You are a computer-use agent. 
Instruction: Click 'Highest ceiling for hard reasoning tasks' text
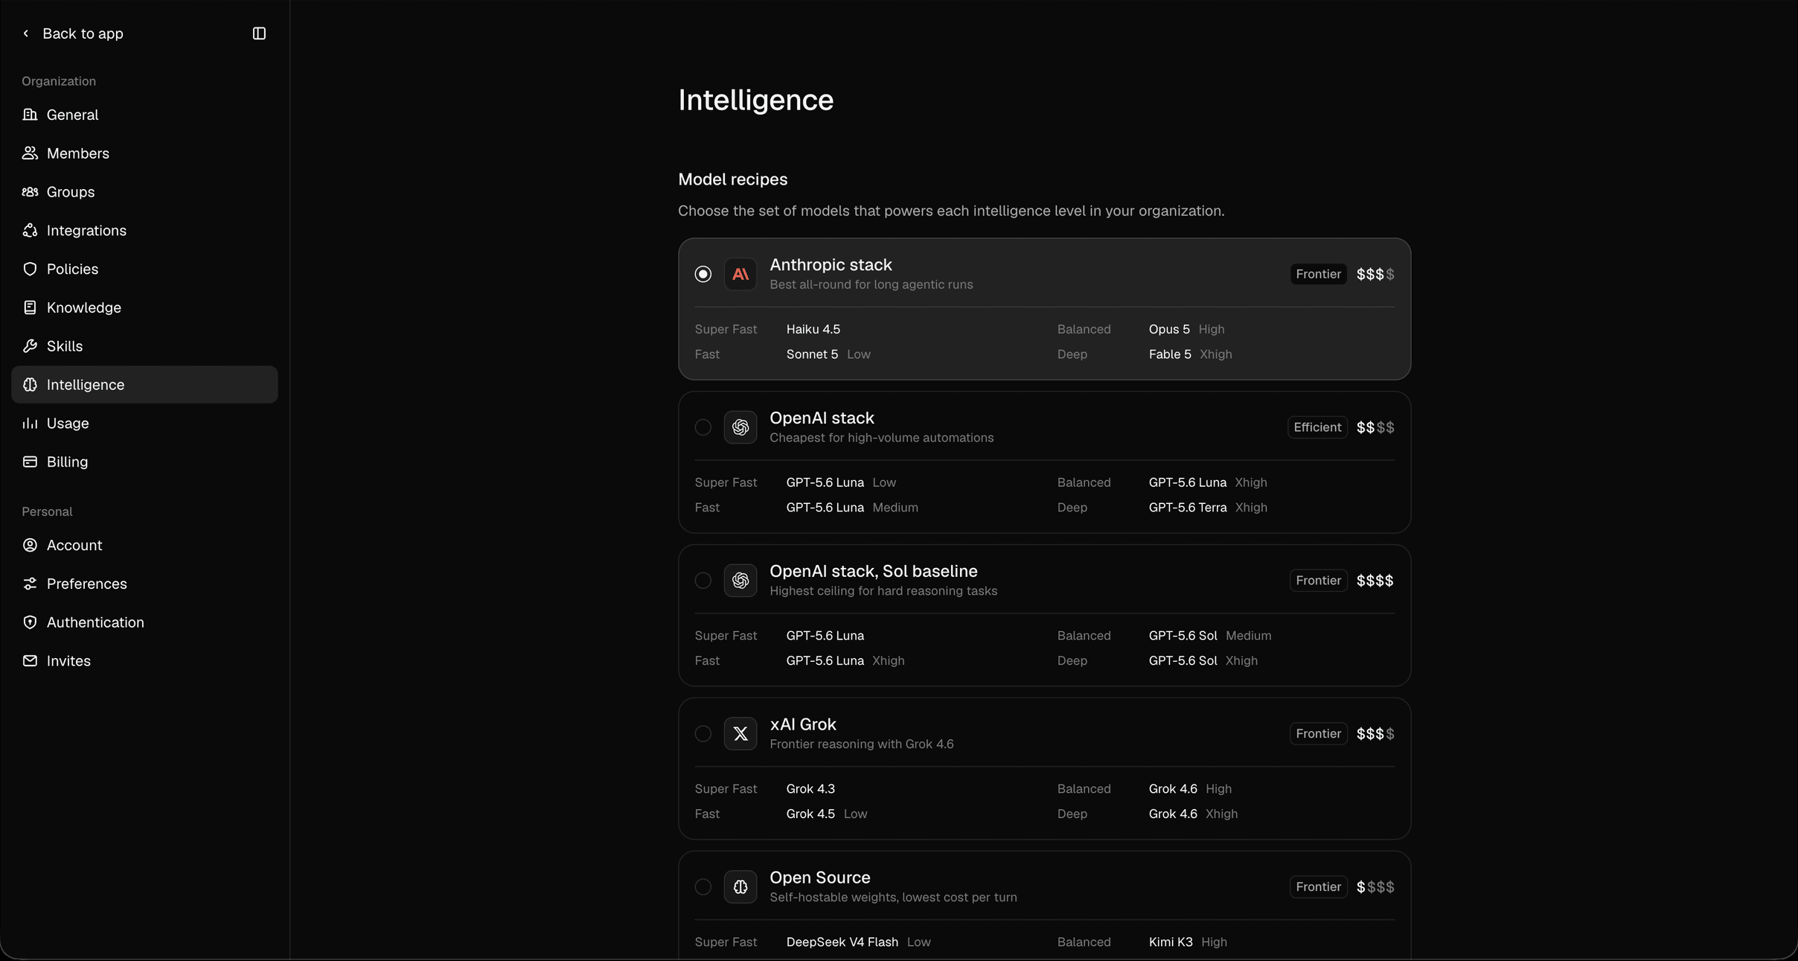(x=883, y=591)
